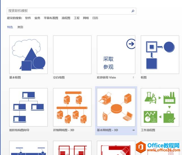This screenshot has width=182, height=155.
Task: Open the blue timeline template at bottom left
Action: (28, 148)
